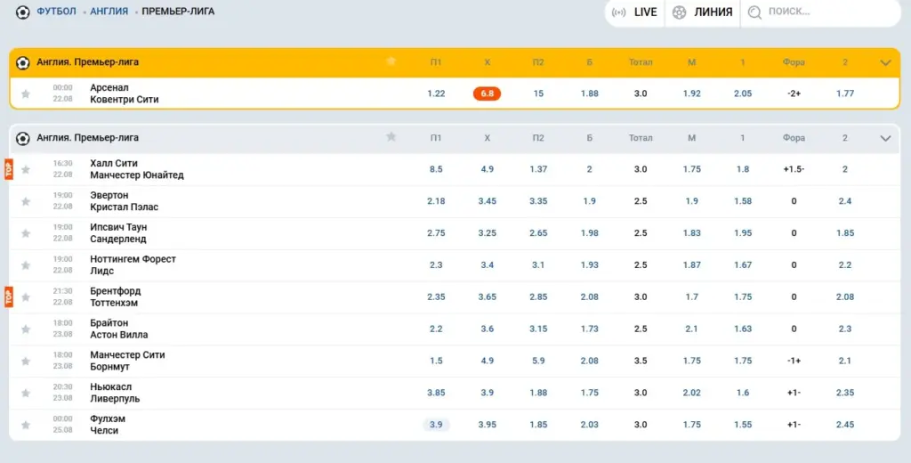The height and width of the screenshot is (463, 911).
Task: Switch to the LIVE tab
Action: pyautogui.click(x=635, y=12)
